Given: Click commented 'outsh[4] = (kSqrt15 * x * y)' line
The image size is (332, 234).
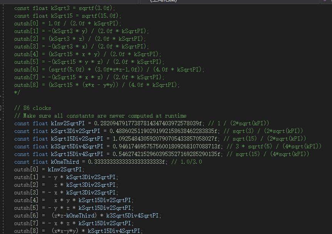Looking at the screenshot, I should pyautogui.click(x=88, y=54).
